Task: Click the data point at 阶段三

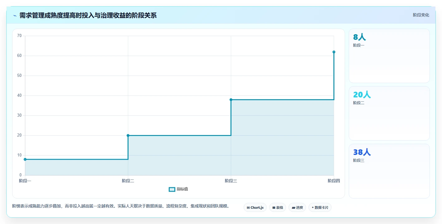Action: [x=231, y=100]
